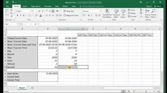The width and height of the screenshot is (167, 93).
Task: Switch to the Insert tab
Action: click(x=25, y=6)
